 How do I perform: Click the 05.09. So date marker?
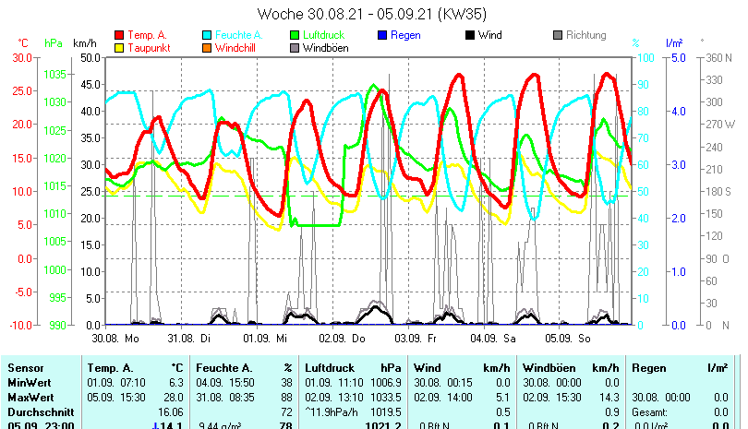tap(573, 339)
